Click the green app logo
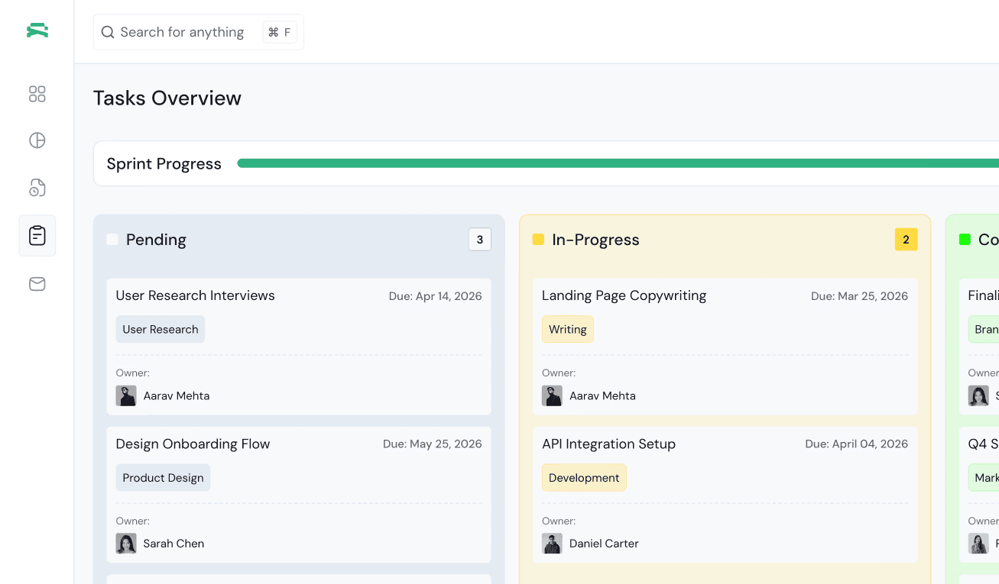This screenshot has height=584, width=999. 37,31
